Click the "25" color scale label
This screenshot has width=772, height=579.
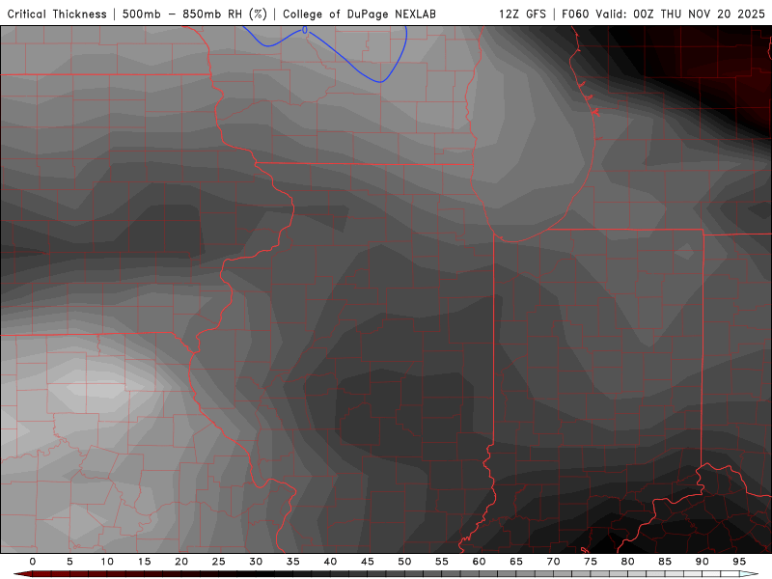tap(219, 562)
